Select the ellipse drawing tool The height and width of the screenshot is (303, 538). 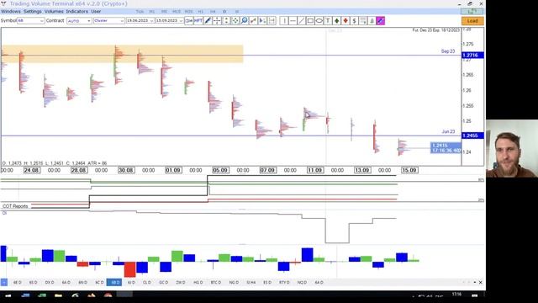319,20
